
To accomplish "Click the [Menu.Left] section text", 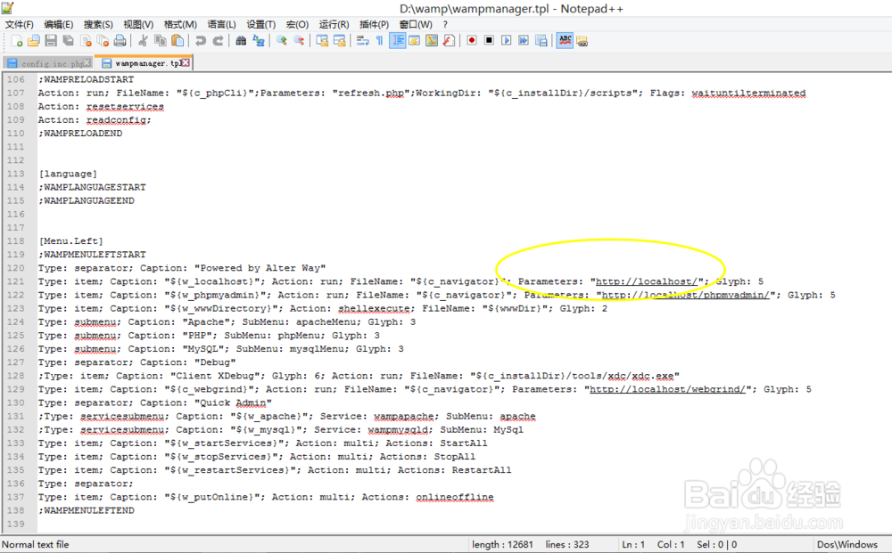I will tap(70, 241).
